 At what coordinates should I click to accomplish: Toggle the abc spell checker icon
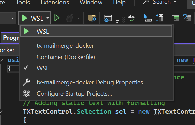pyautogui.click(x=131, y=18)
